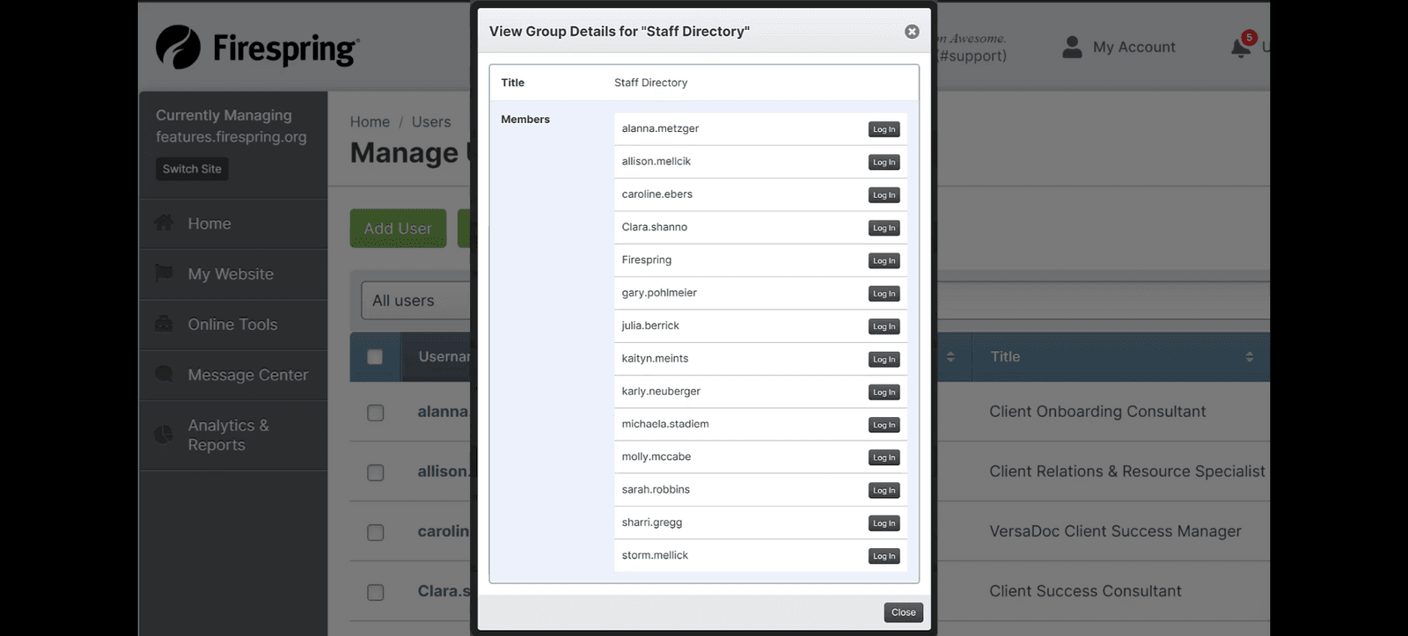This screenshot has height=636, width=1408.
Task: Sort by the Title column arrows
Action: click(1249, 357)
